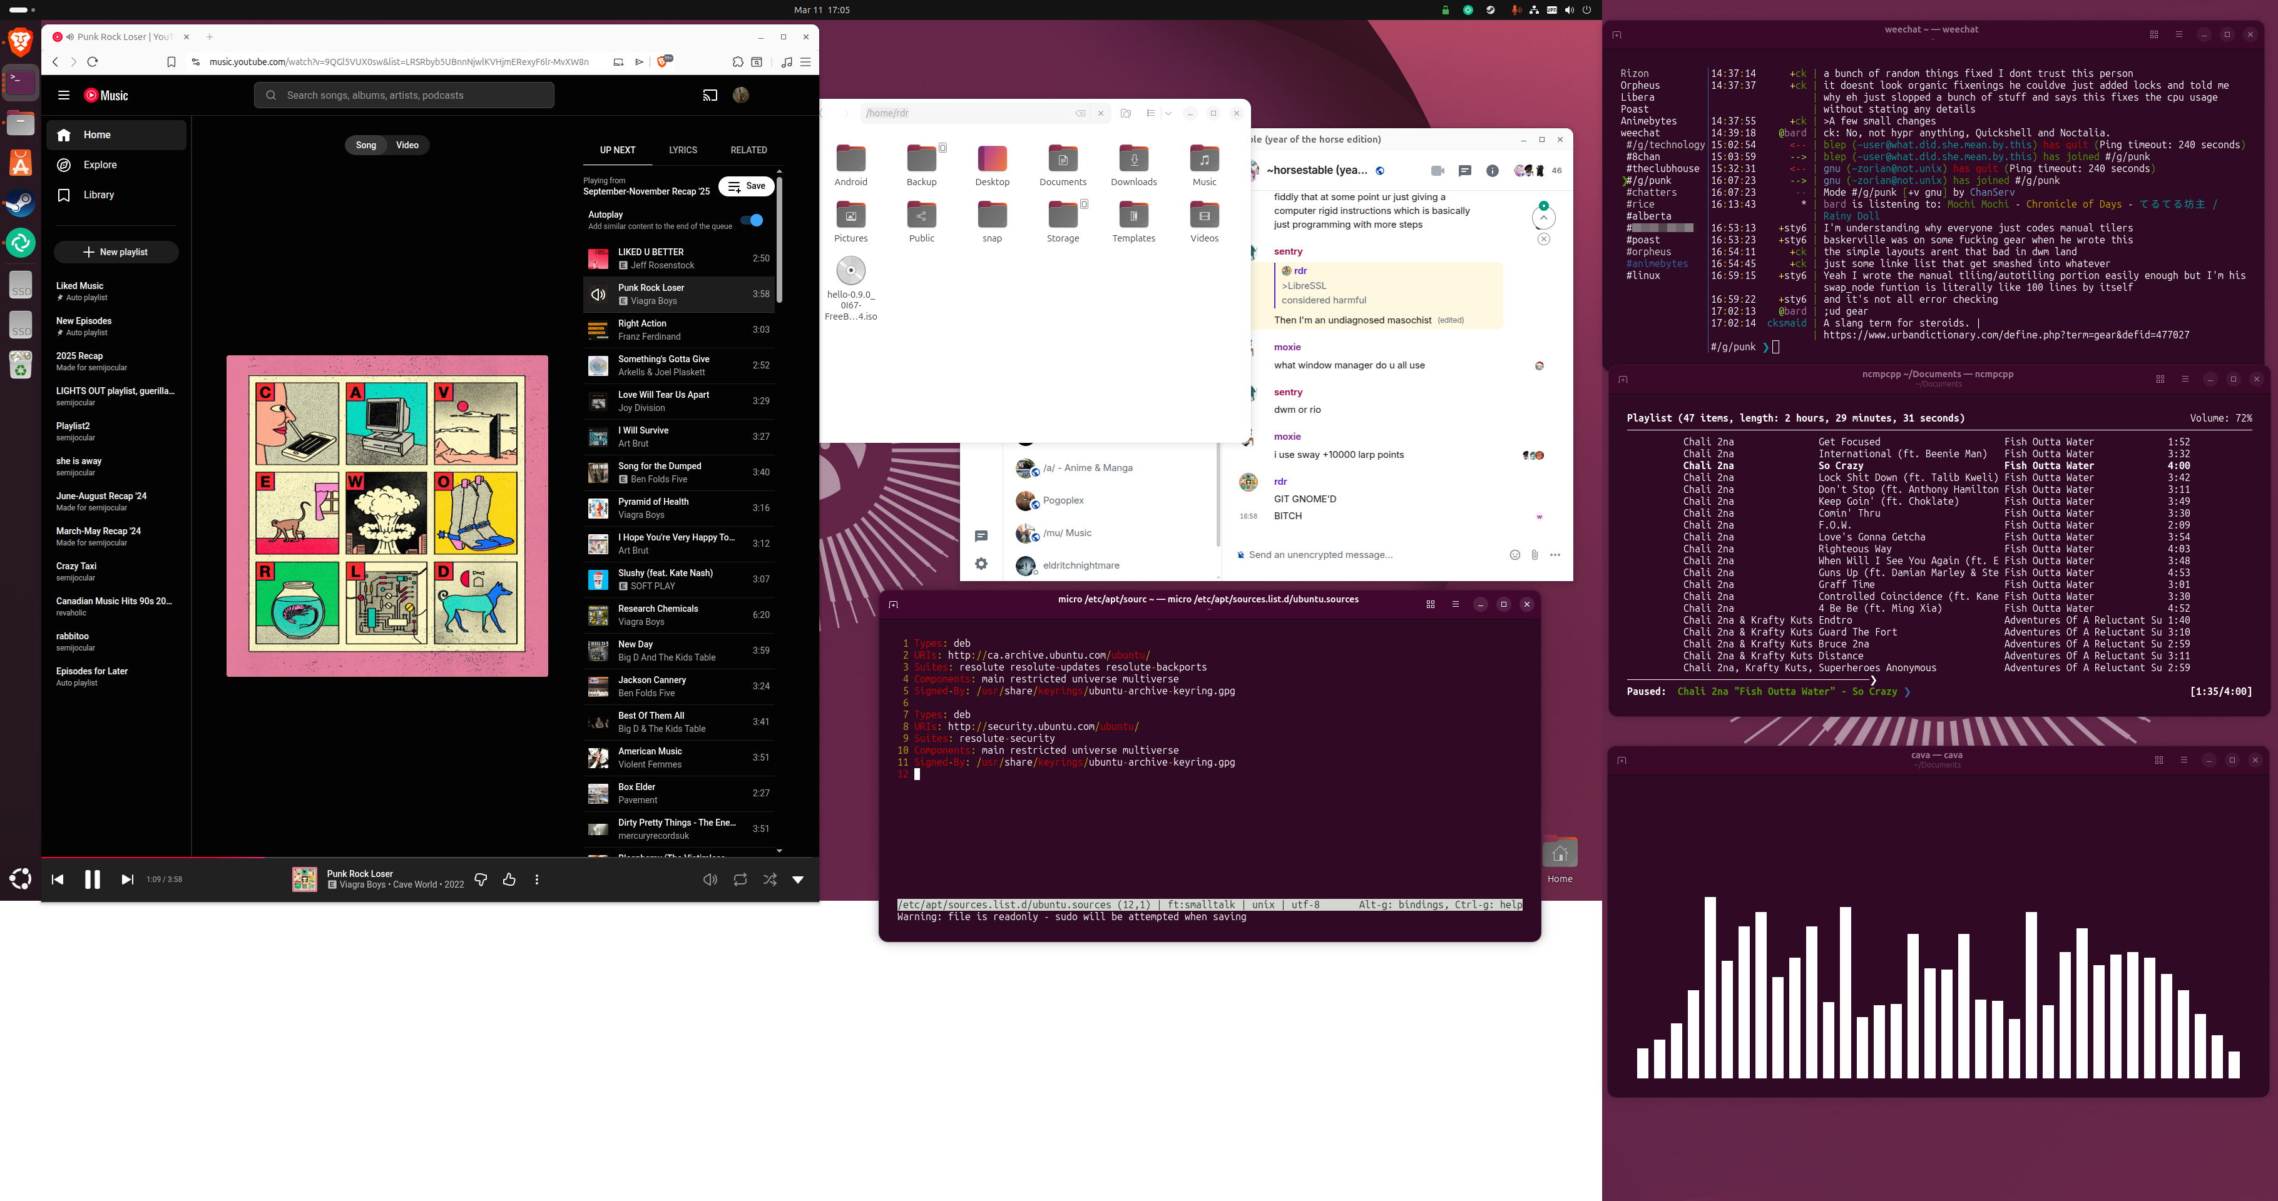Screen dimensions: 2278x1201
Task: Dislike the current playing song
Action: point(481,879)
